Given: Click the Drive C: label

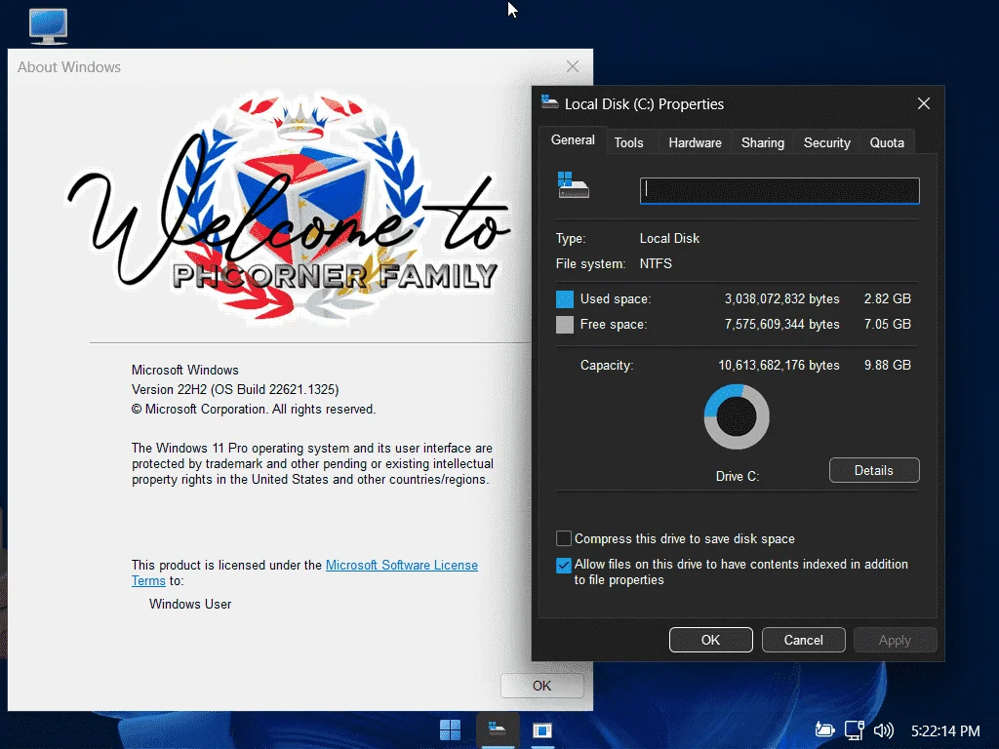Looking at the screenshot, I should pyautogui.click(x=738, y=476).
